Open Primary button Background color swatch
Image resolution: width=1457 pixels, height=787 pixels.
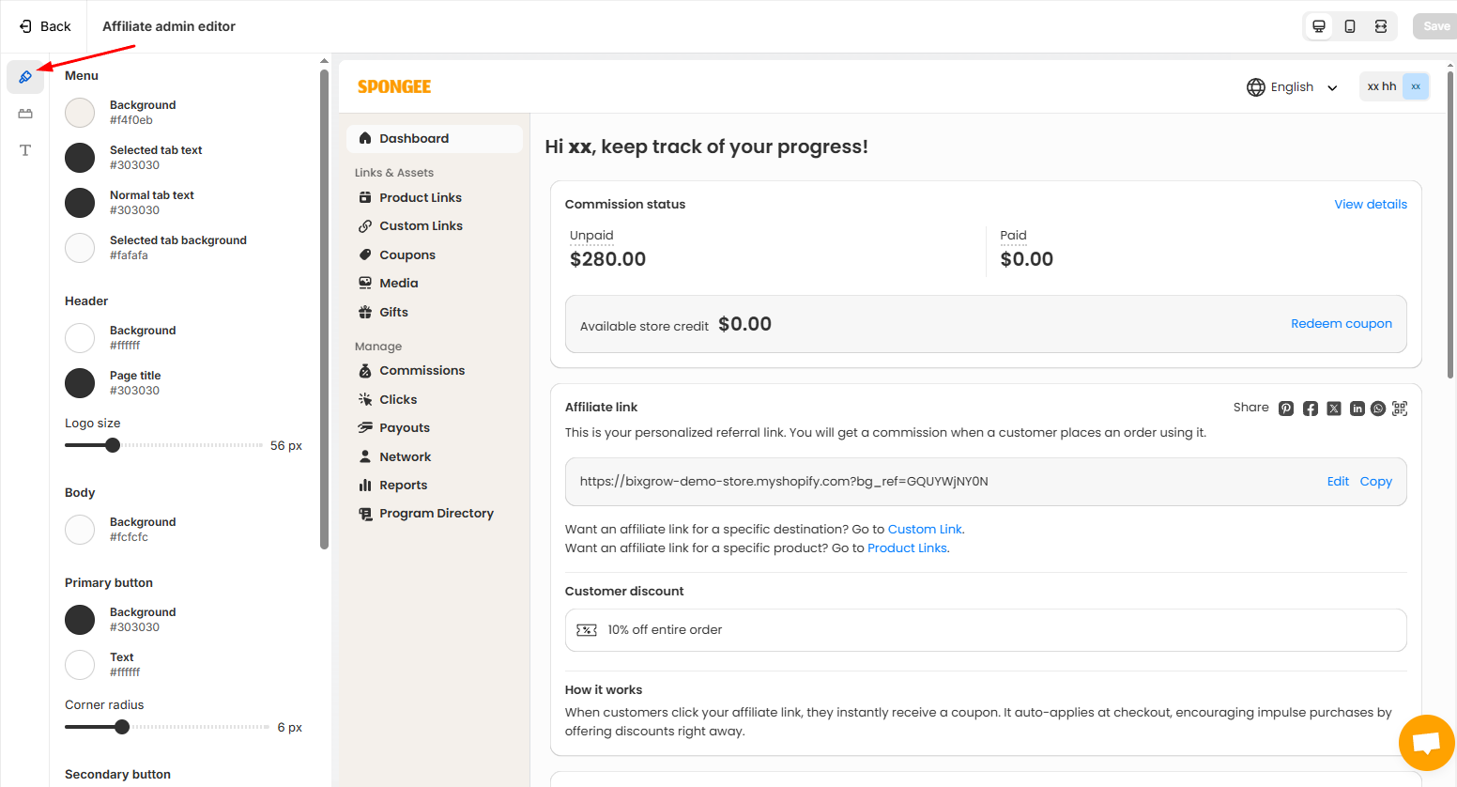tap(80, 620)
